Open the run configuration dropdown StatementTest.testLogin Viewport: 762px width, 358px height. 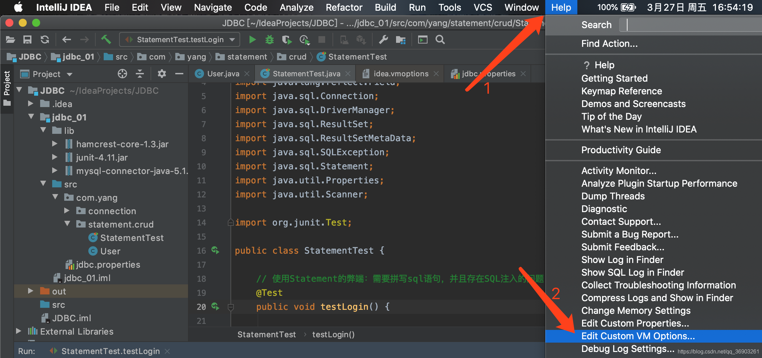coord(180,40)
